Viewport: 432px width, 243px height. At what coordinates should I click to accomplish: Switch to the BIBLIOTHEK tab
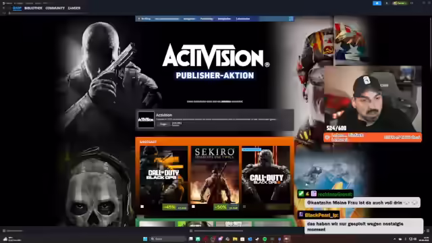click(x=33, y=8)
